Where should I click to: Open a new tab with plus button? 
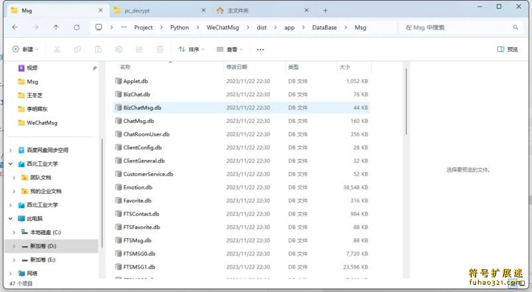pyautogui.click(x=325, y=11)
